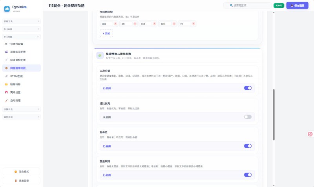Click the scrollbar down arrow
314x187 pixels.
pos(274,185)
